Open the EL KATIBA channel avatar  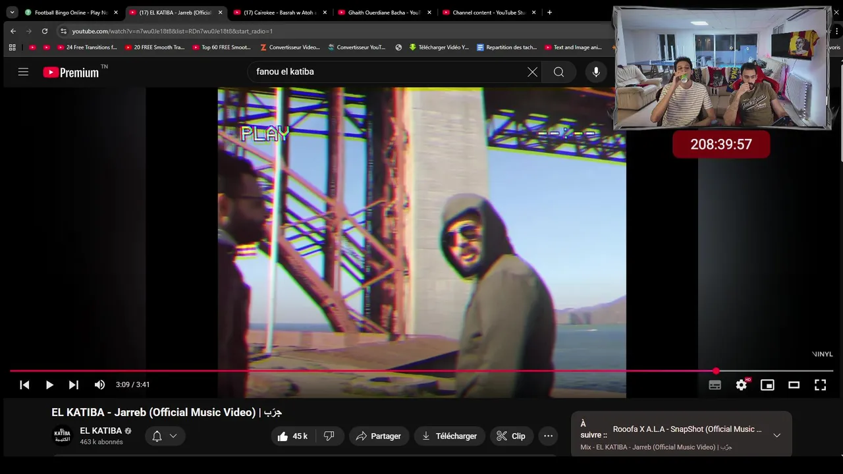62,436
